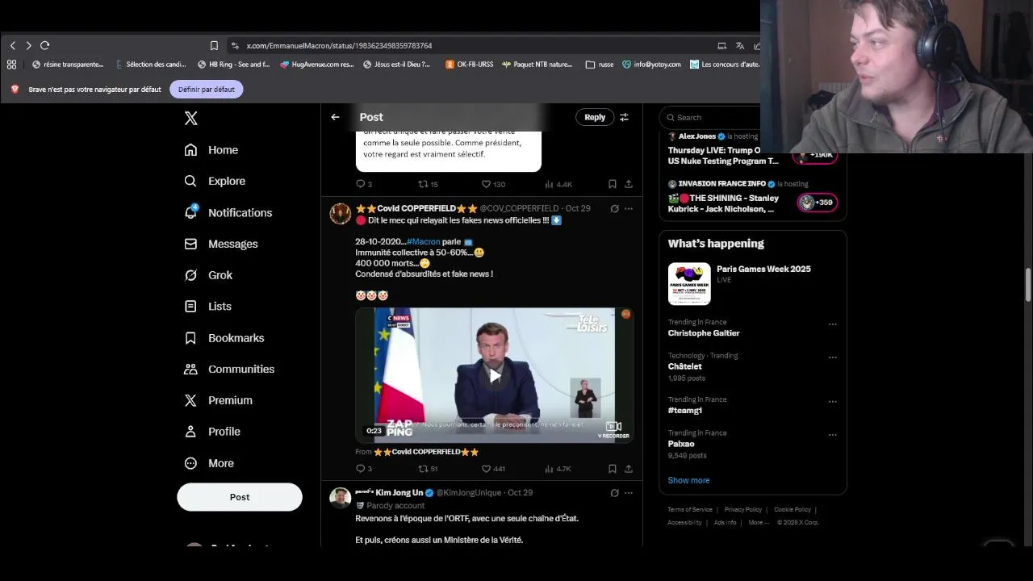
Task: Open the 'russe' bookmarks folder
Action: pos(600,65)
